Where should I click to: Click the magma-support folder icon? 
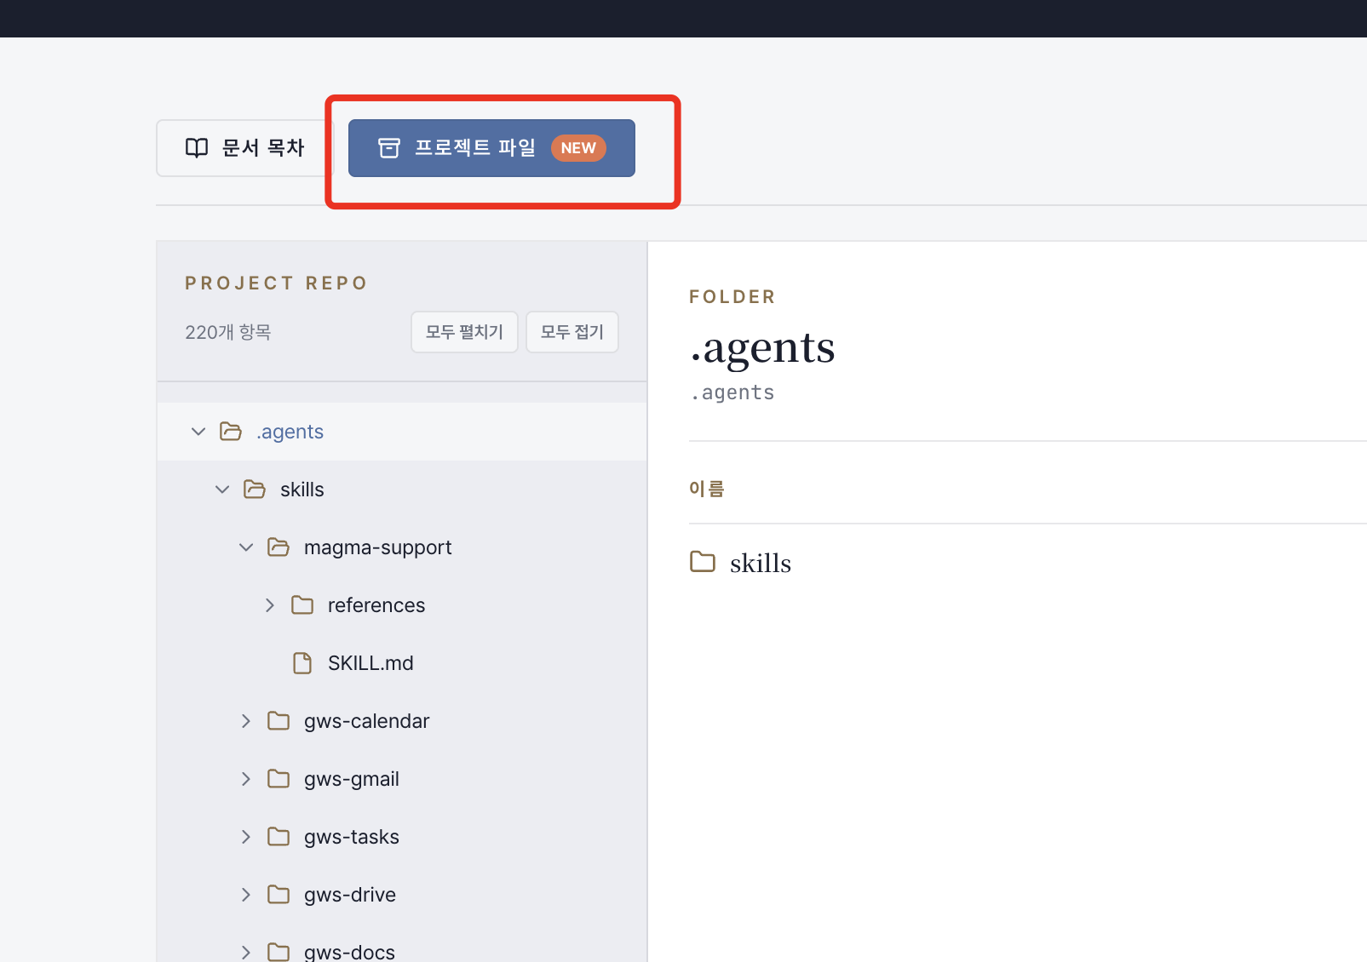[x=279, y=547]
